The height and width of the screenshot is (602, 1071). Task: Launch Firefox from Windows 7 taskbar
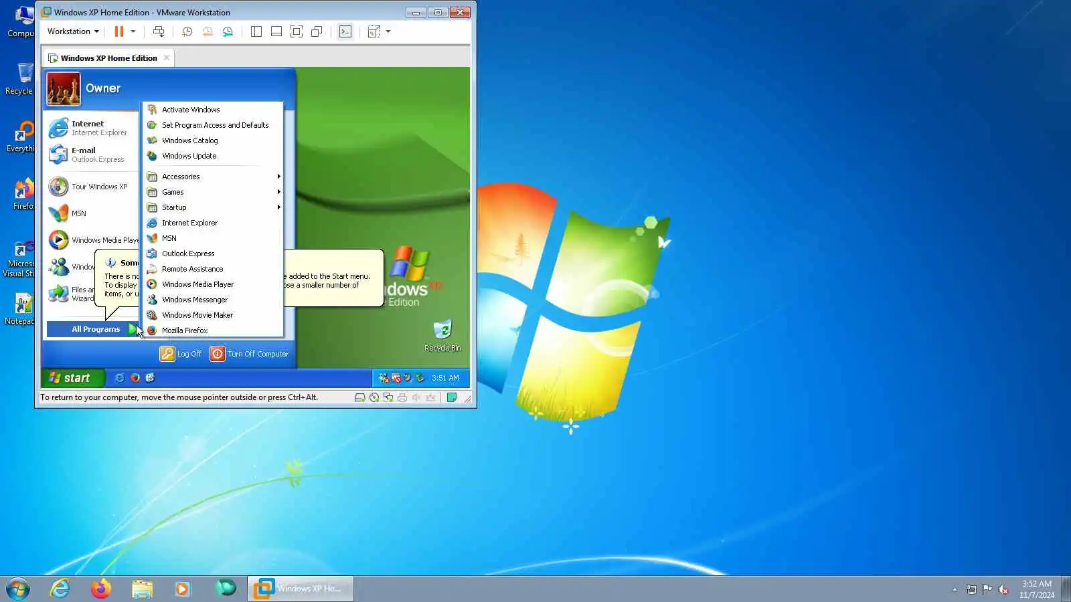[101, 589]
